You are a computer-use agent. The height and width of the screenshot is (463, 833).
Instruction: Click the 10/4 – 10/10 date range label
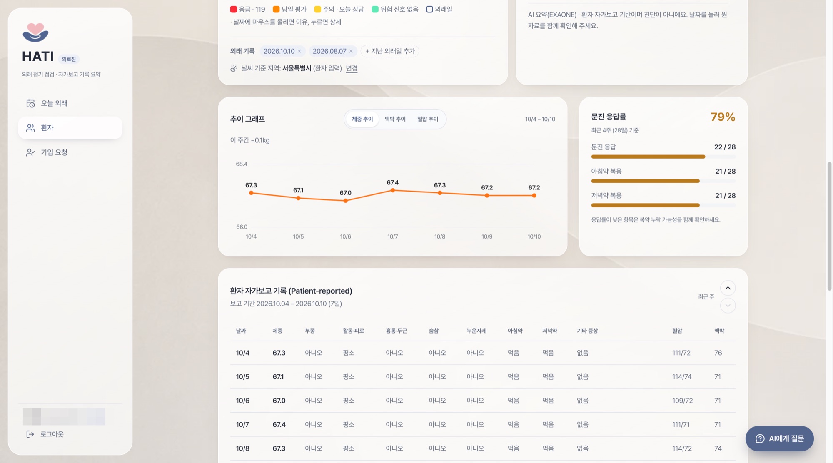click(x=540, y=119)
